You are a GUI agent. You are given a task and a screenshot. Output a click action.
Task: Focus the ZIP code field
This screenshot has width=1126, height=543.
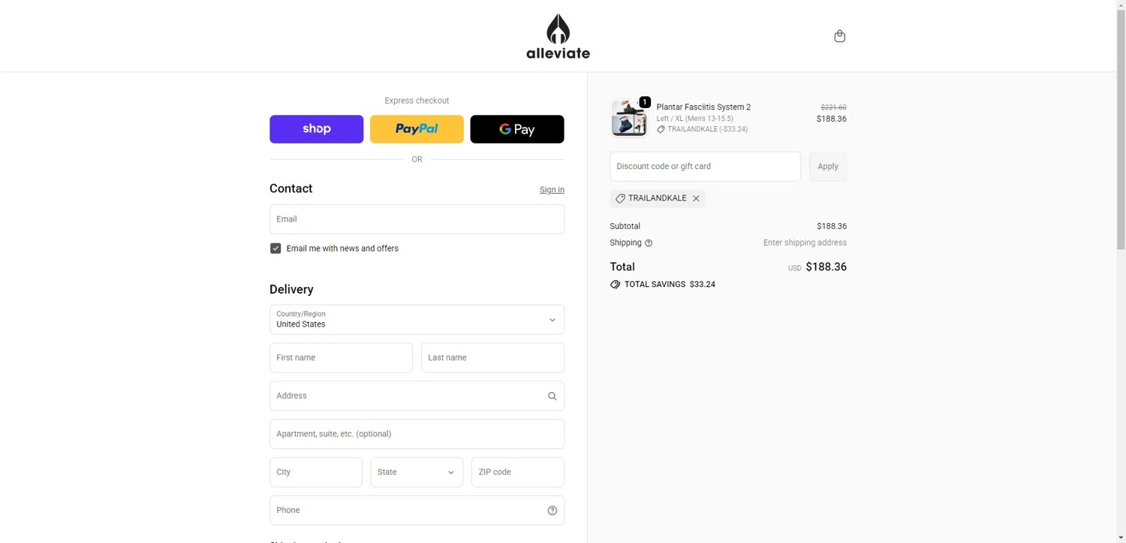coord(518,472)
